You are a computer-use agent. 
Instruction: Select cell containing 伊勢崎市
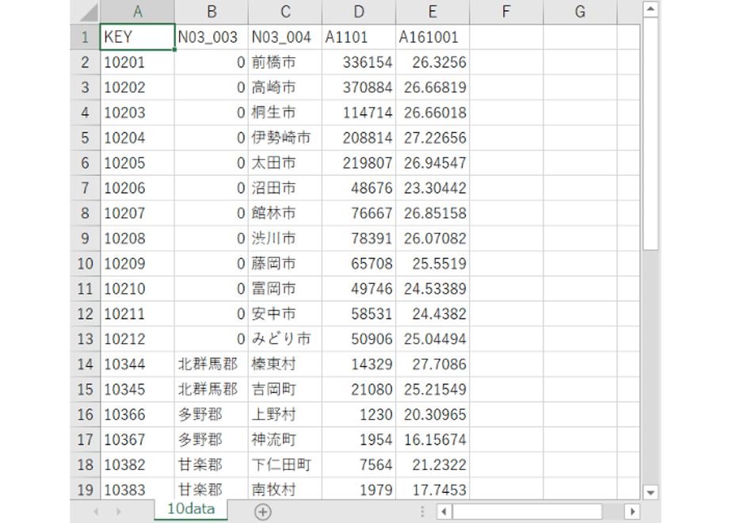285,138
